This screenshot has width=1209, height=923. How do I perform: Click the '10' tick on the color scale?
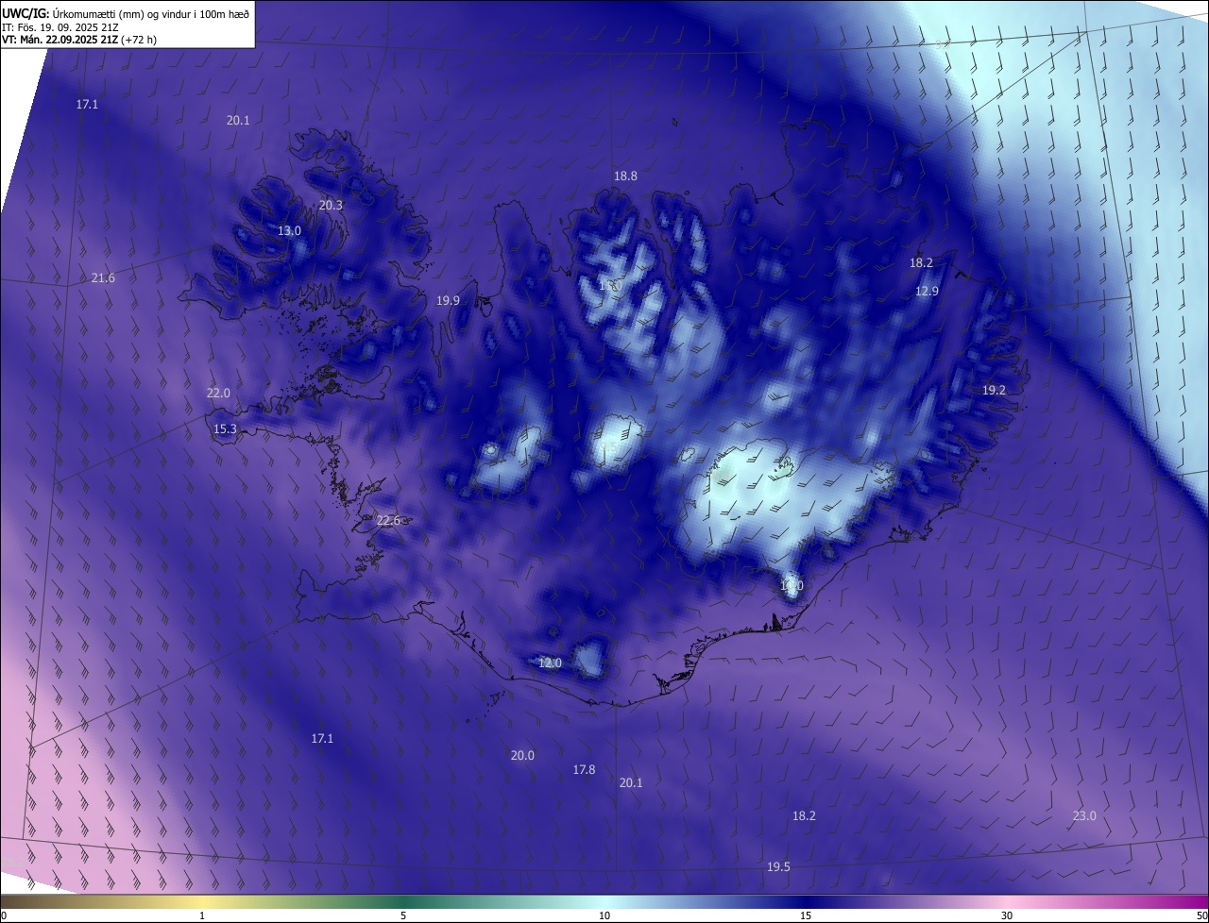pos(604,915)
